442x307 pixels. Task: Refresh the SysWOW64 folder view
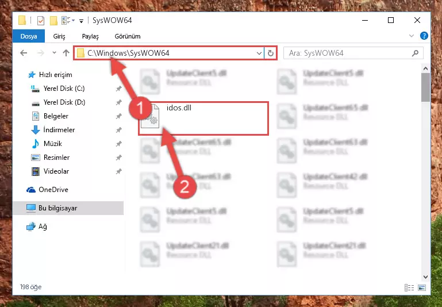click(270, 53)
